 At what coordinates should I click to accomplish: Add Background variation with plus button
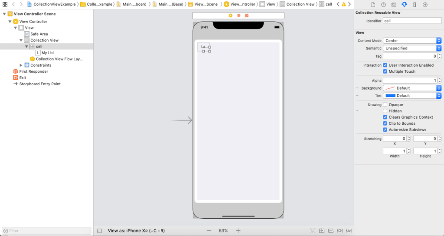point(357,88)
